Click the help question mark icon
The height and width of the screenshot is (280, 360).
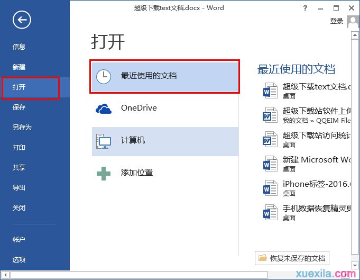pyautogui.click(x=305, y=8)
